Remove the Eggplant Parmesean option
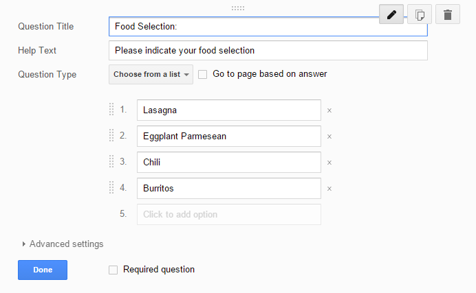476x293 pixels. click(x=329, y=137)
